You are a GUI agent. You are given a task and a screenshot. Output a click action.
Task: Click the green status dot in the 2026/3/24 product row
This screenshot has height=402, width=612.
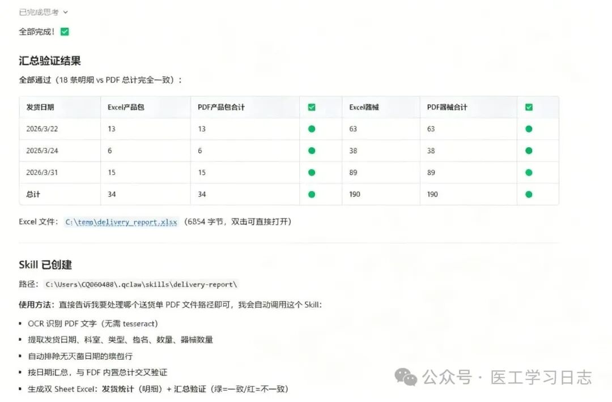click(x=311, y=150)
